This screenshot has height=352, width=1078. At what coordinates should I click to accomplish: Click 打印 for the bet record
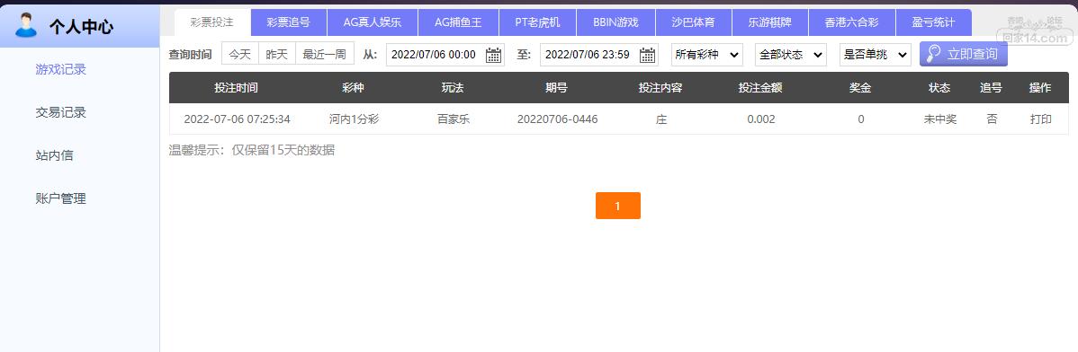[1040, 119]
